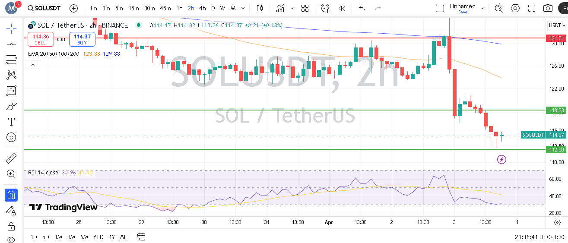Take a chart snapshot with camera
Viewport: 568px width, 243px height.
point(548,8)
